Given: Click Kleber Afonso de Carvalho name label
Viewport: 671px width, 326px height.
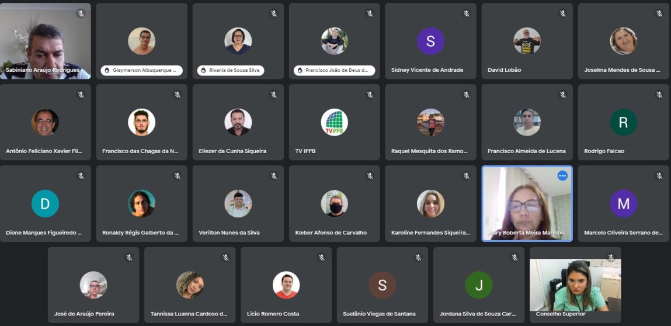Looking at the screenshot, I should pos(331,233).
